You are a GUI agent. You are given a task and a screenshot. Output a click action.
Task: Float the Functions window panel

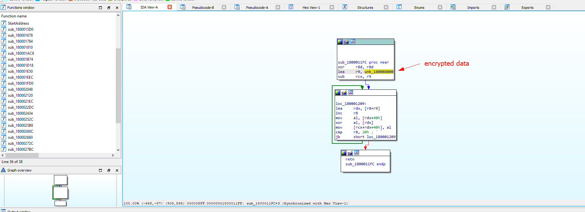click(109, 8)
